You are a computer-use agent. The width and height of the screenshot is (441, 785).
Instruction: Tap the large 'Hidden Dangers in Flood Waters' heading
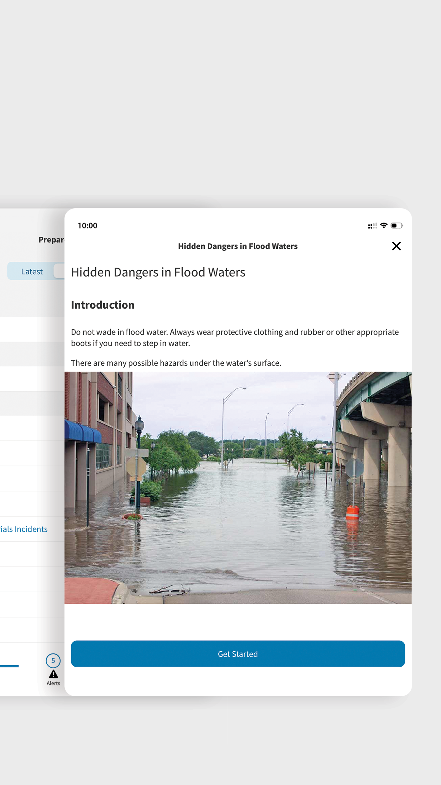158,272
